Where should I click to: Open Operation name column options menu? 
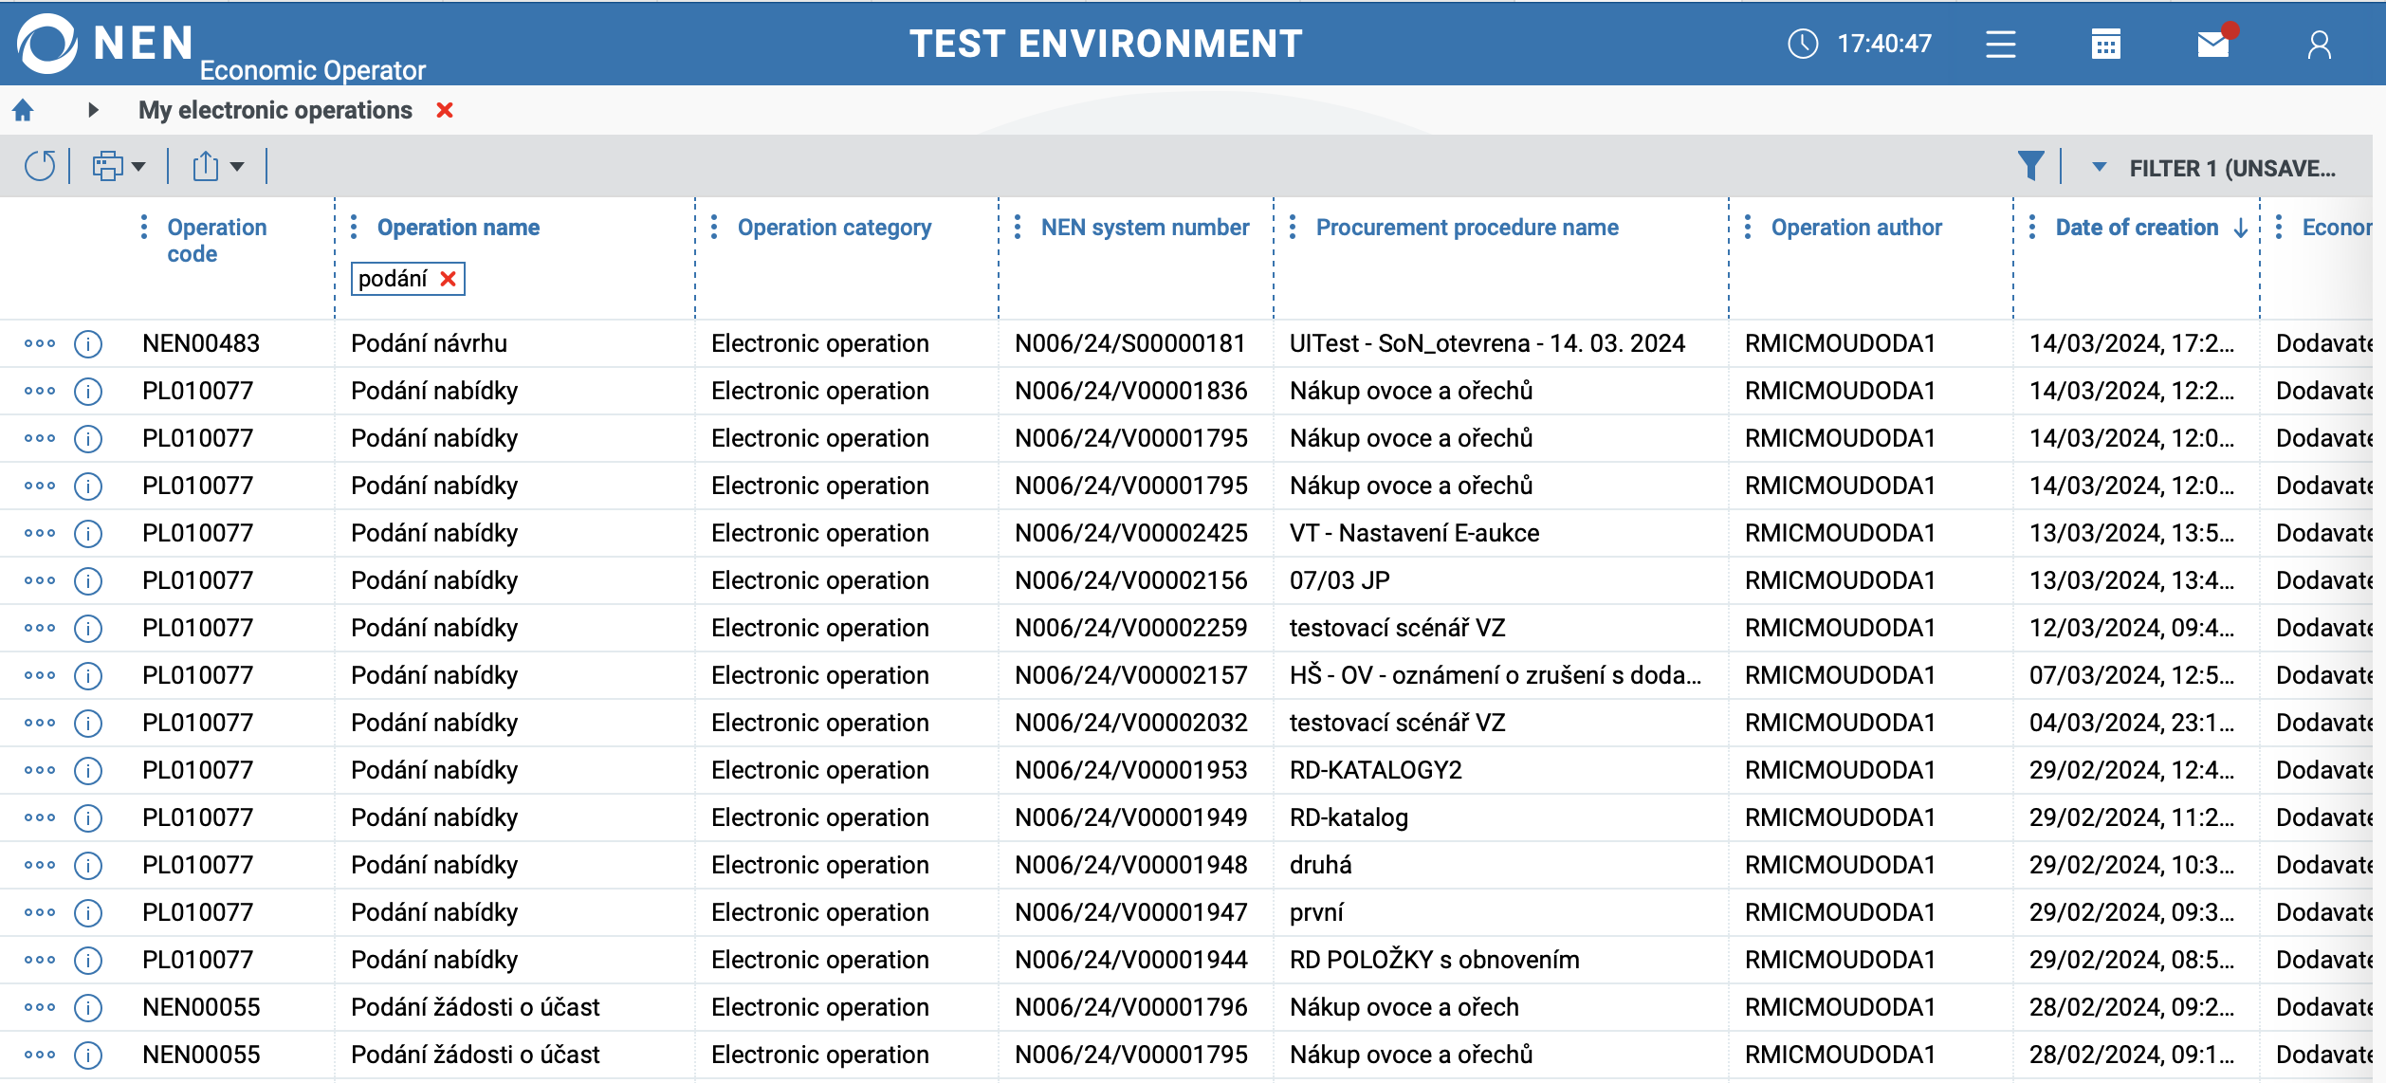[354, 228]
